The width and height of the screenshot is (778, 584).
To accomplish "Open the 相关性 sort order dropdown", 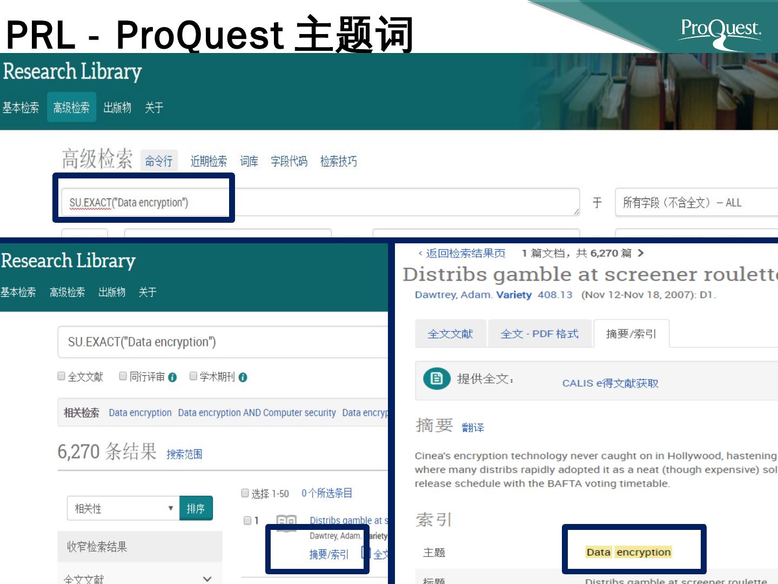I will coord(123,508).
